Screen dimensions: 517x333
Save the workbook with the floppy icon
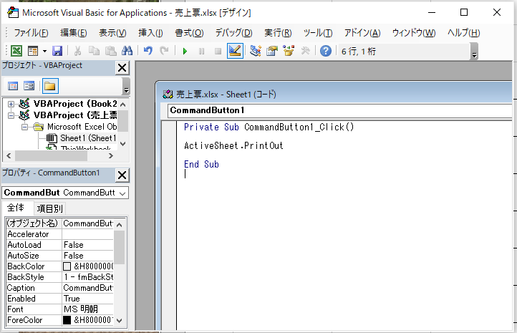coord(57,51)
